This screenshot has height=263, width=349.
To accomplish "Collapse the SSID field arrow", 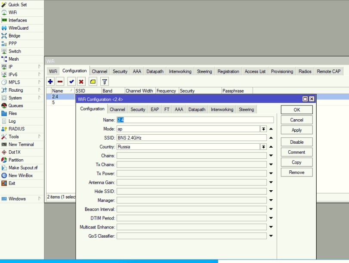I will pos(271,138).
